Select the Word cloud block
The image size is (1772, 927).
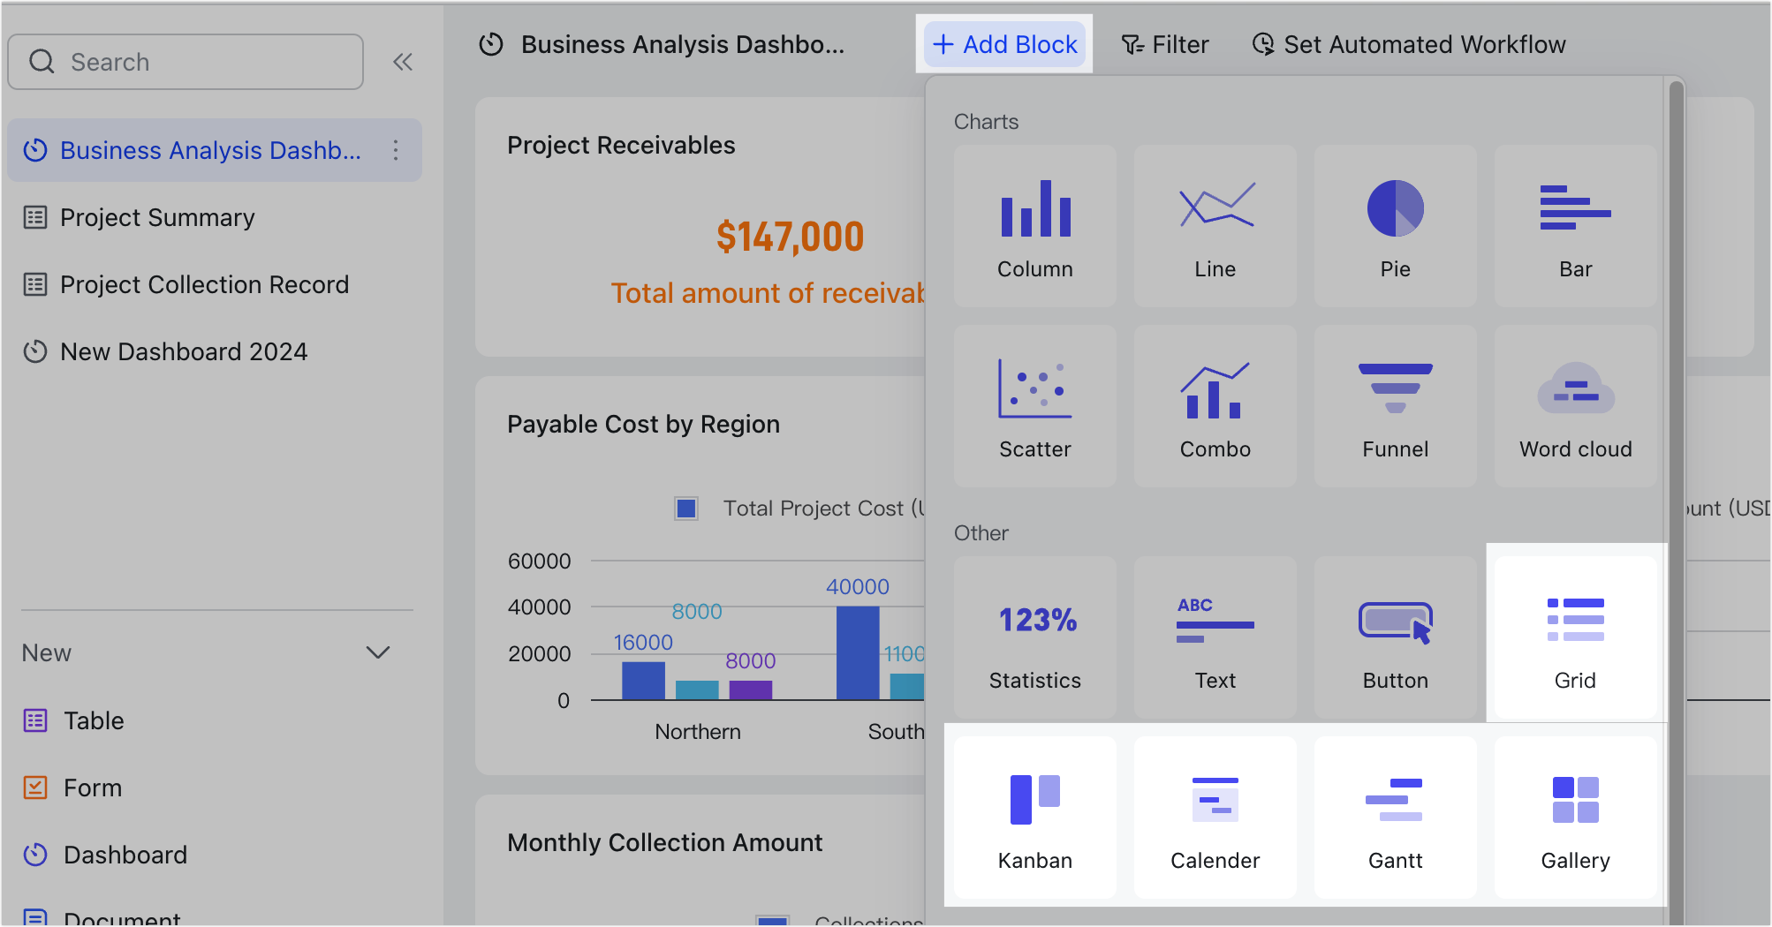tap(1575, 405)
